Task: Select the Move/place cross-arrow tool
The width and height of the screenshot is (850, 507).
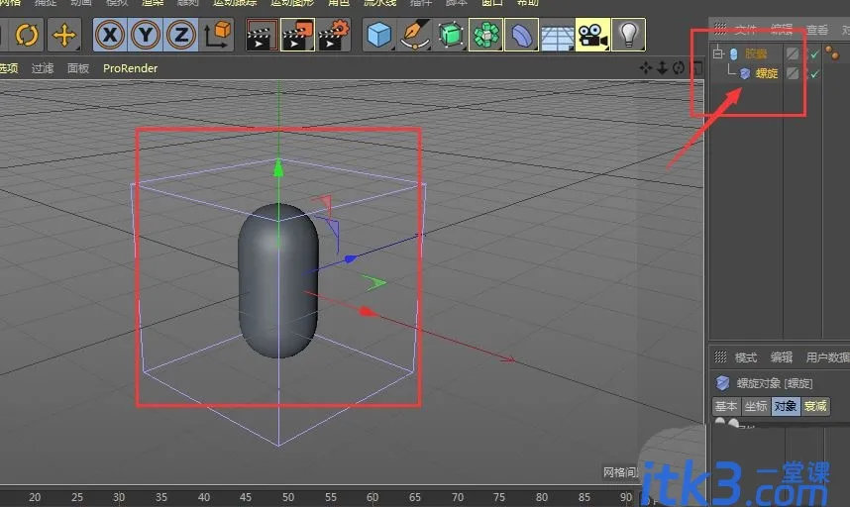Action: tap(64, 36)
